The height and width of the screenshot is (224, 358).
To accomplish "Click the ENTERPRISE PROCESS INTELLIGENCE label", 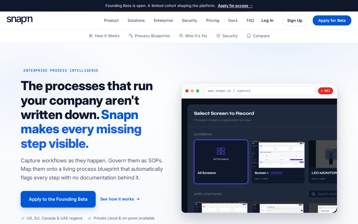I will 61,71.
